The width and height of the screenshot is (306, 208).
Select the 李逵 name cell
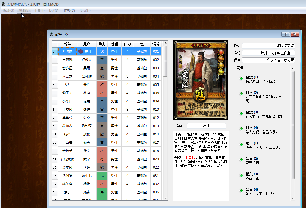click(x=87, y=167)
